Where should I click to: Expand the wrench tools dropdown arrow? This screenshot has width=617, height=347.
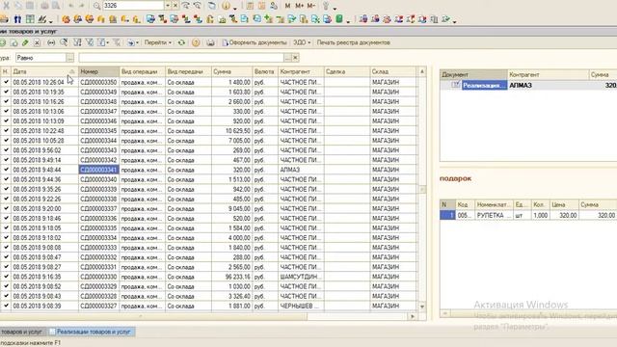click(x=335, y=8)
